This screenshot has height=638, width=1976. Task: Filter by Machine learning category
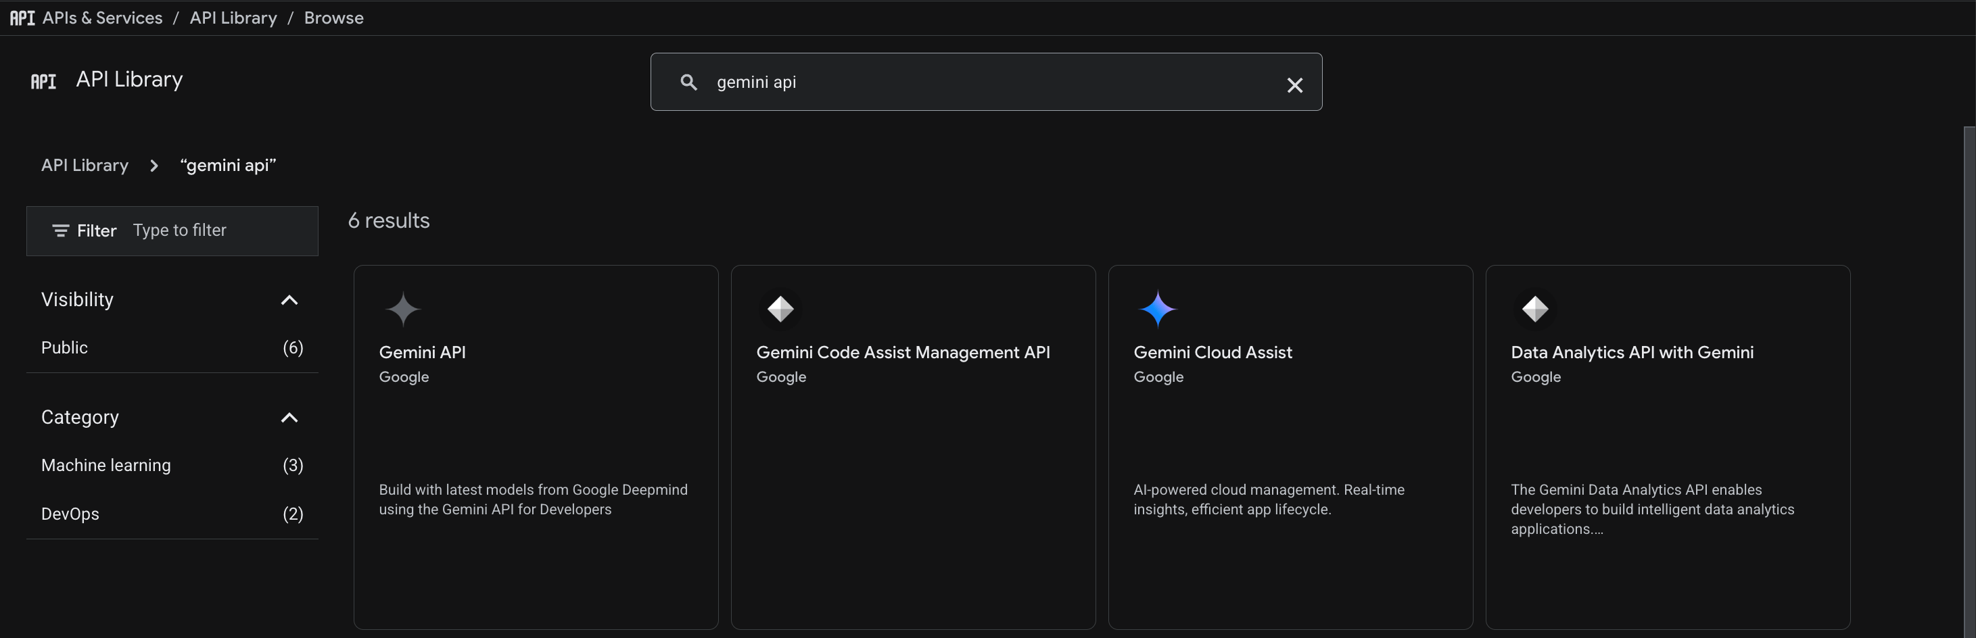(x=106, y=466)
